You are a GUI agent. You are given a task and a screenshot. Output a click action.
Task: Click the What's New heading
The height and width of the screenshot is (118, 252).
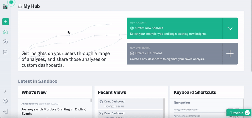[34, 92]
